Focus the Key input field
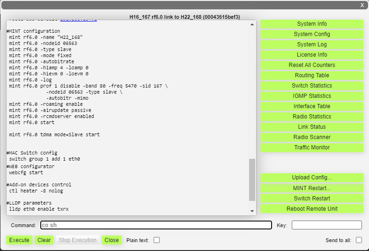The height and width of the screenshot is (251, 369). coord(326,225)
